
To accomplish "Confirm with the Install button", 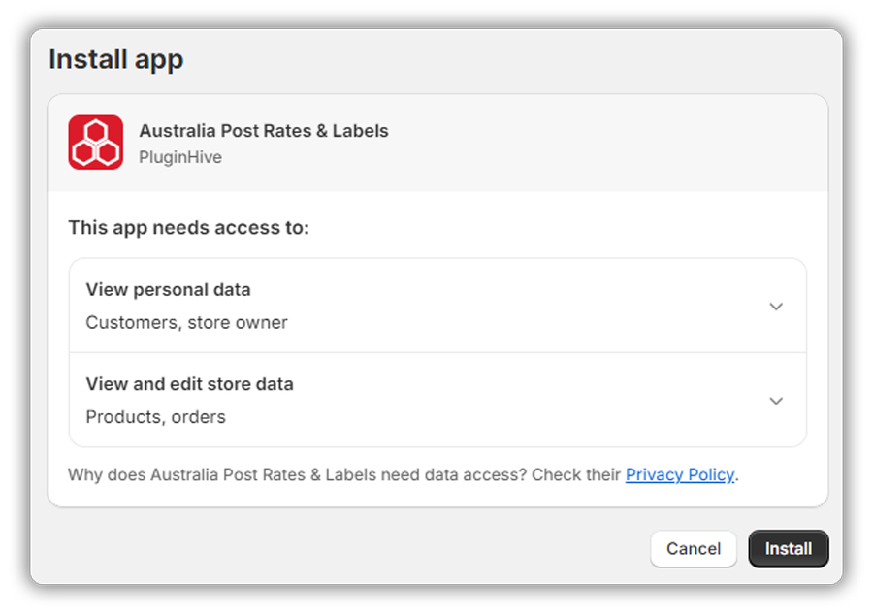I will click(x=789, y=549).
